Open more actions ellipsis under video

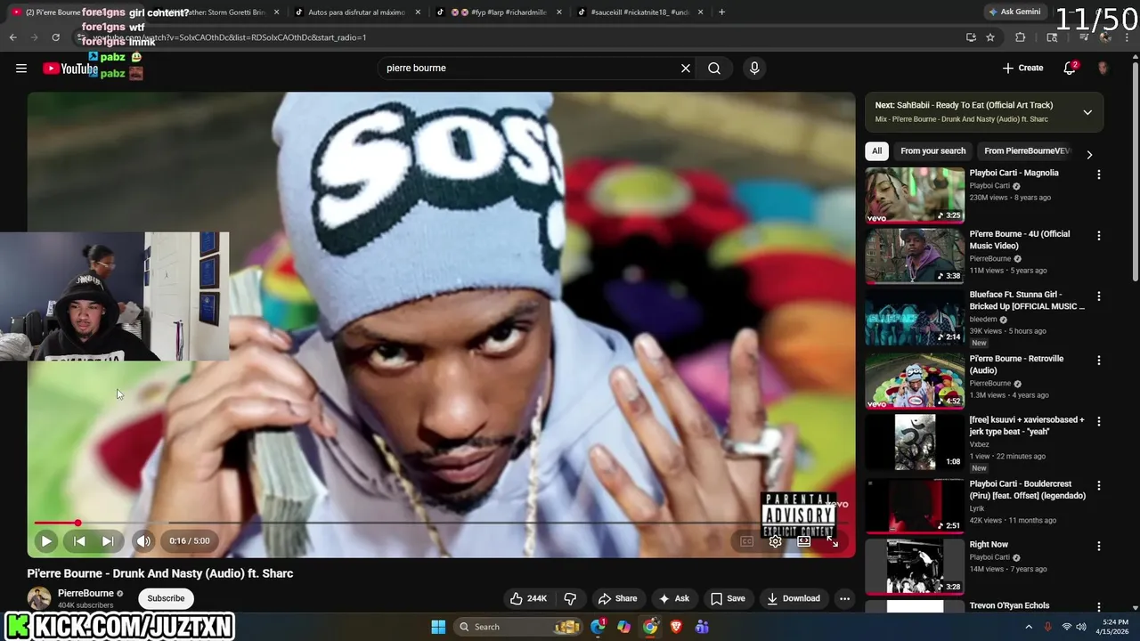click(x=844, y=598)
